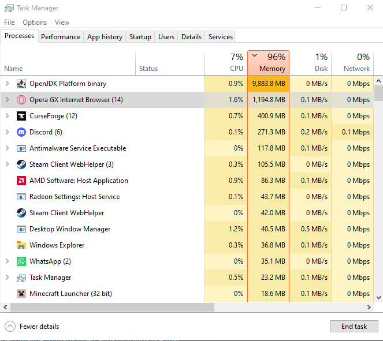Click the horizontal scrollbar left arrow
Screen dimensions: 383x341
(x=5, y=307)
